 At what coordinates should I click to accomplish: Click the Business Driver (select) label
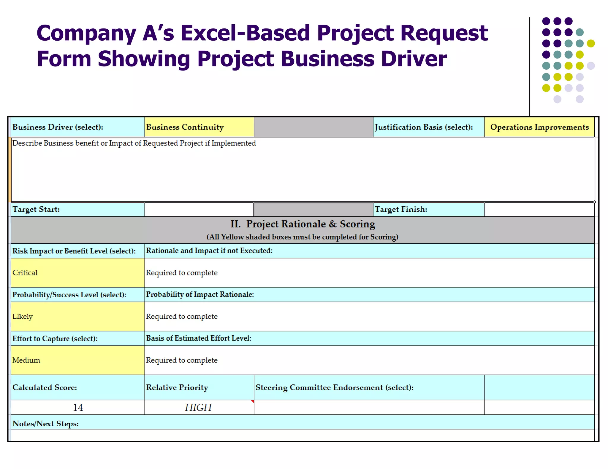click(x=58, y=127)
